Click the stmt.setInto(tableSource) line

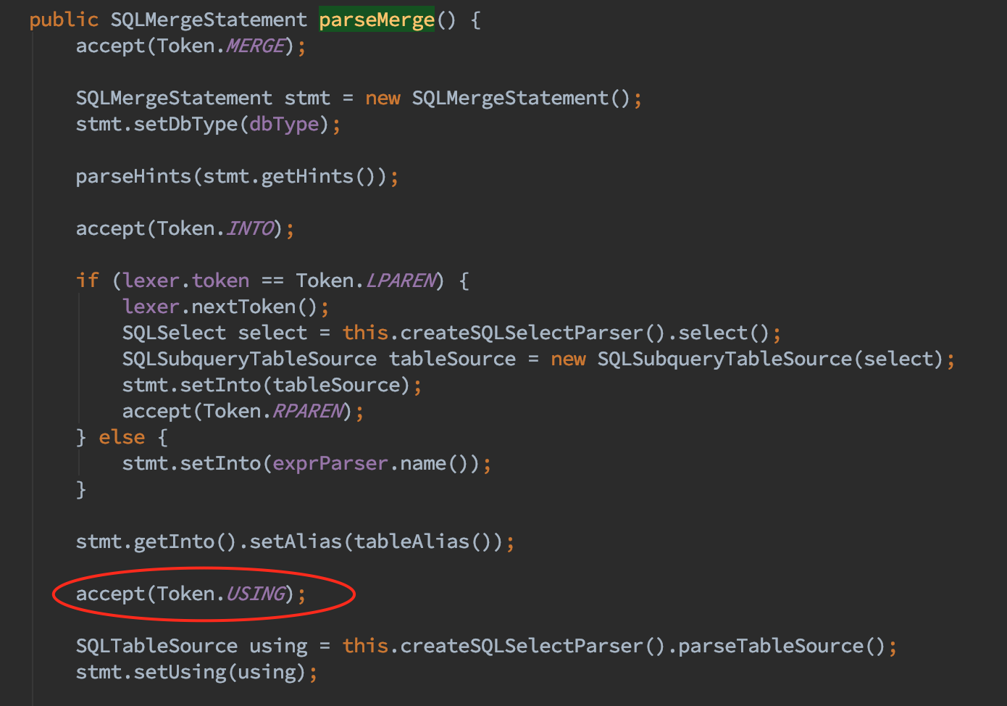click(x=272, y=385)
